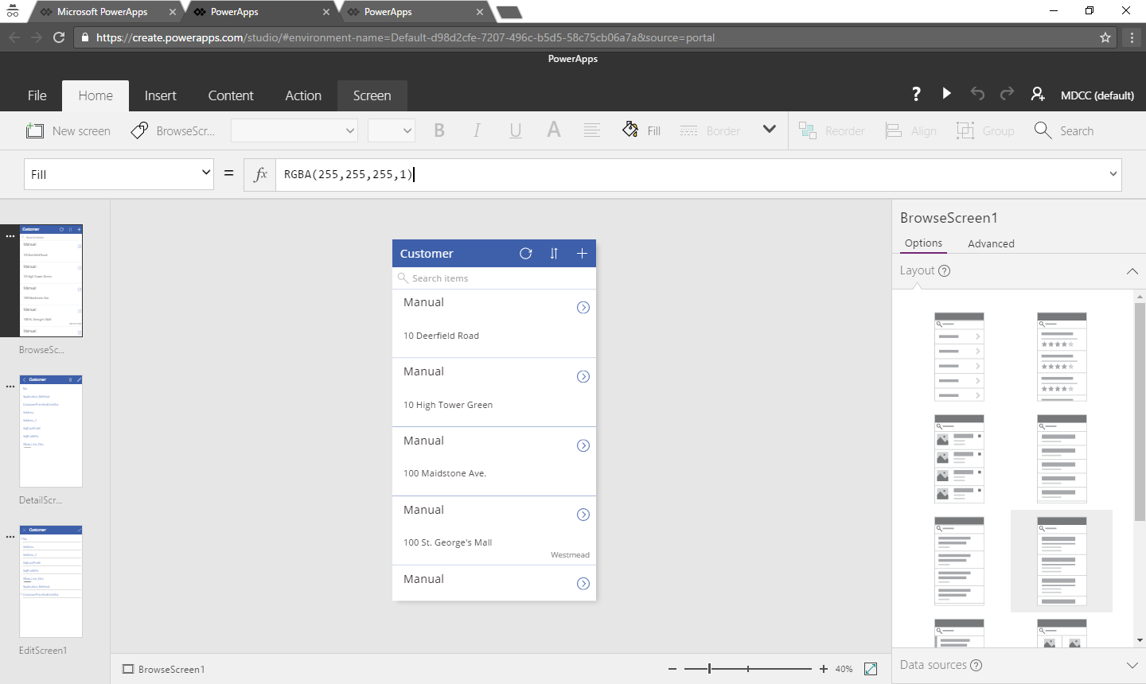The height and width of the screenshot is (684, 1146).
Task: Toggle underline formatting
Action: [516, 130]
